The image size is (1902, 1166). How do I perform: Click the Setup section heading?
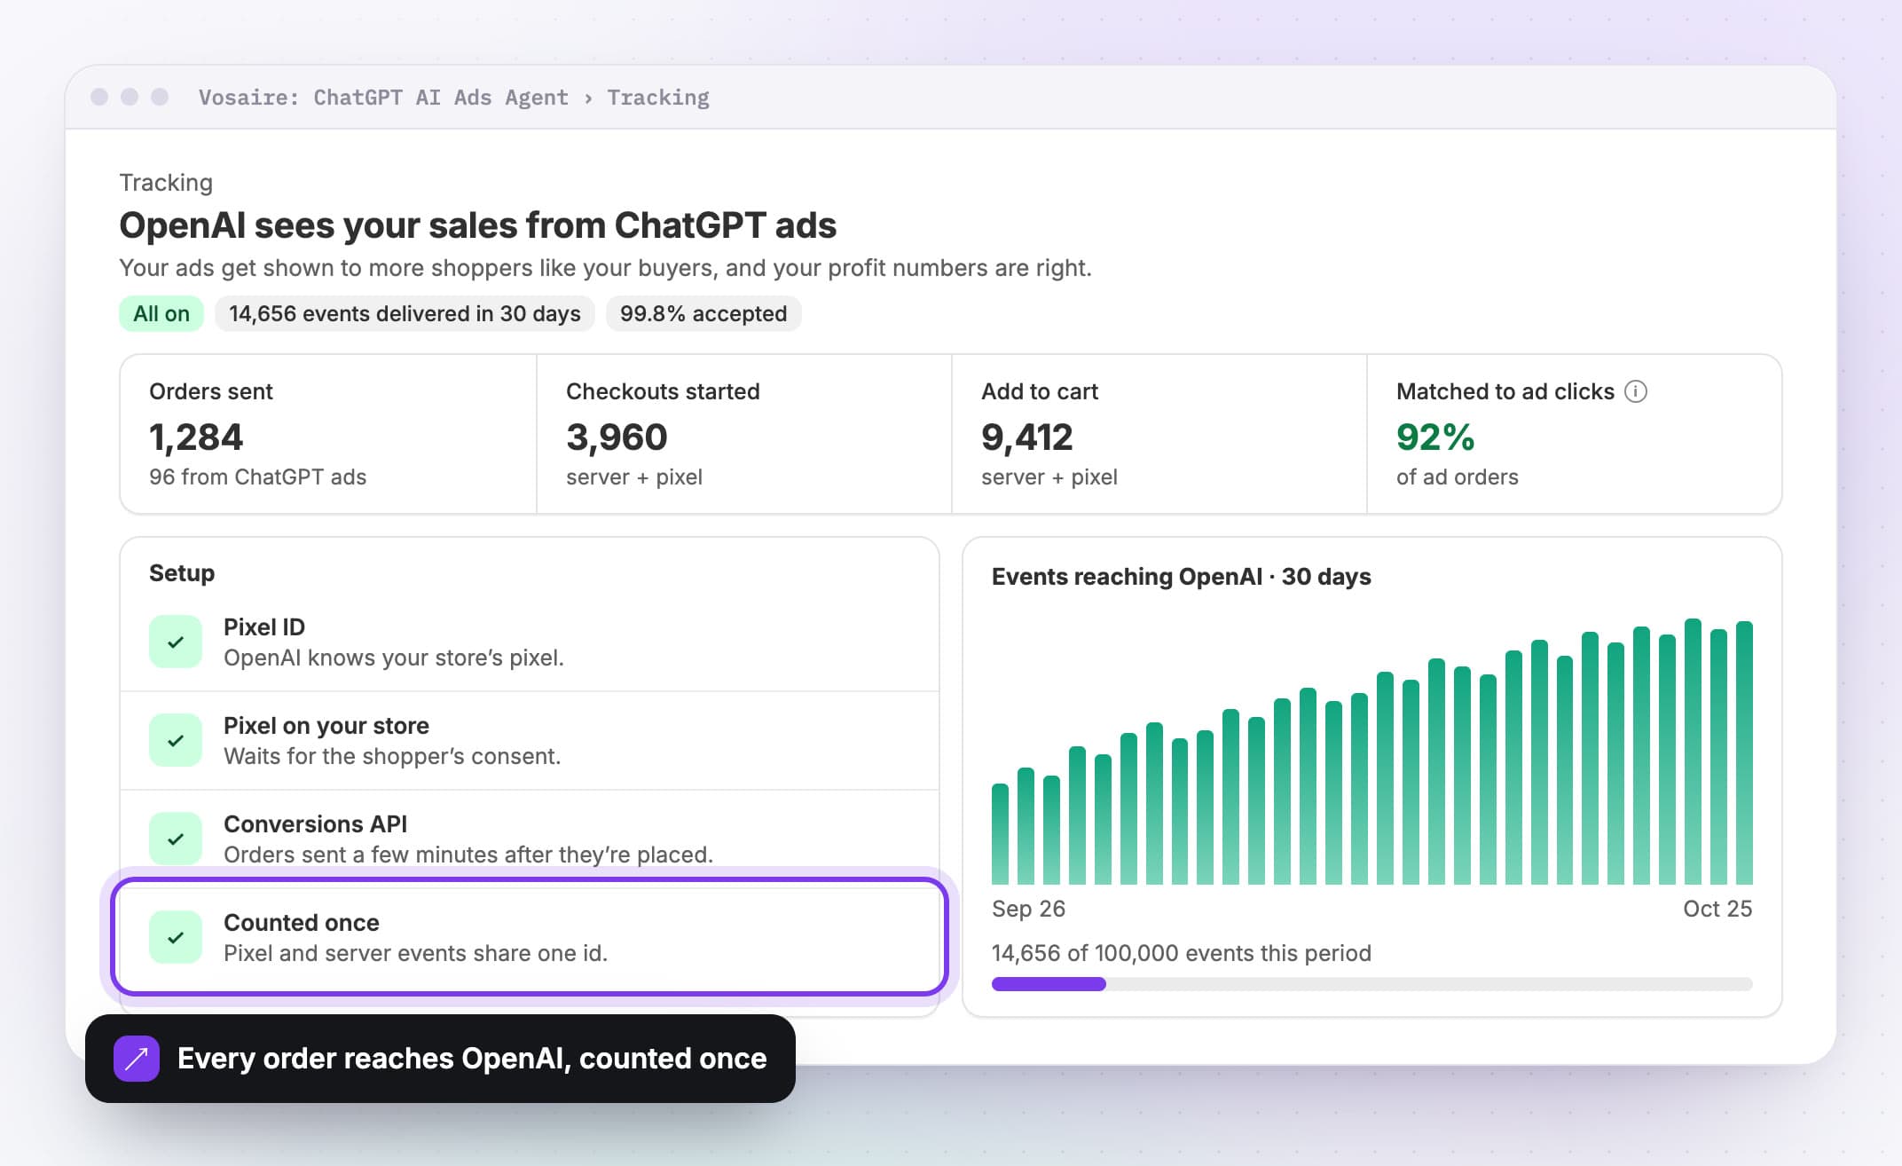tap(182, 573)
